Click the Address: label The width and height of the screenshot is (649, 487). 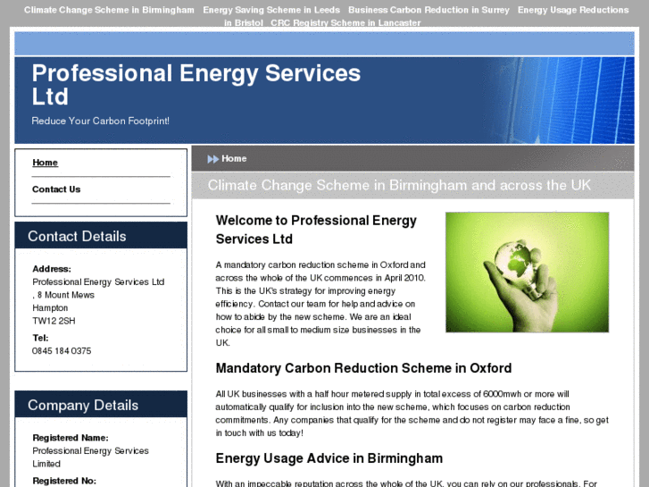coord(52,269)
